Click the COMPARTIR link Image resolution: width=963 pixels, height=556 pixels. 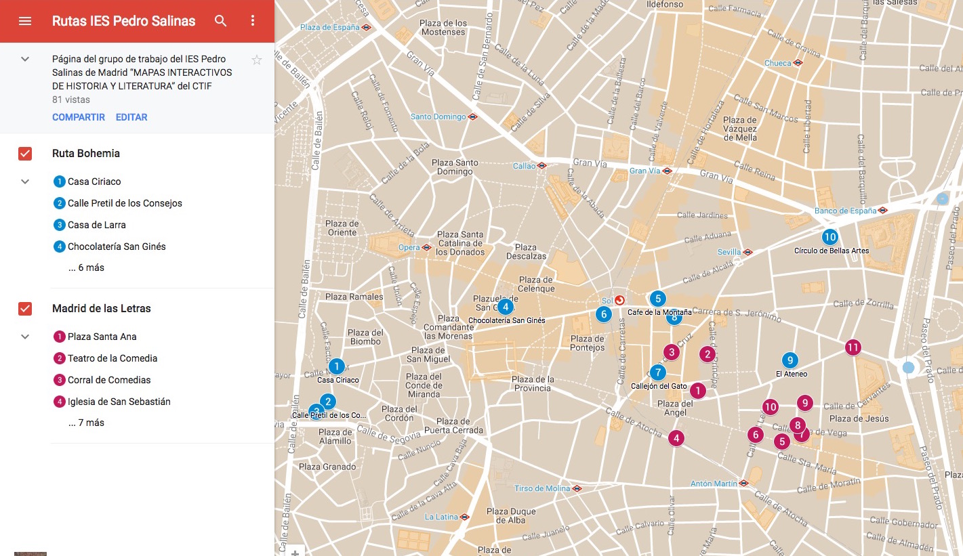(x=79, y=117)
